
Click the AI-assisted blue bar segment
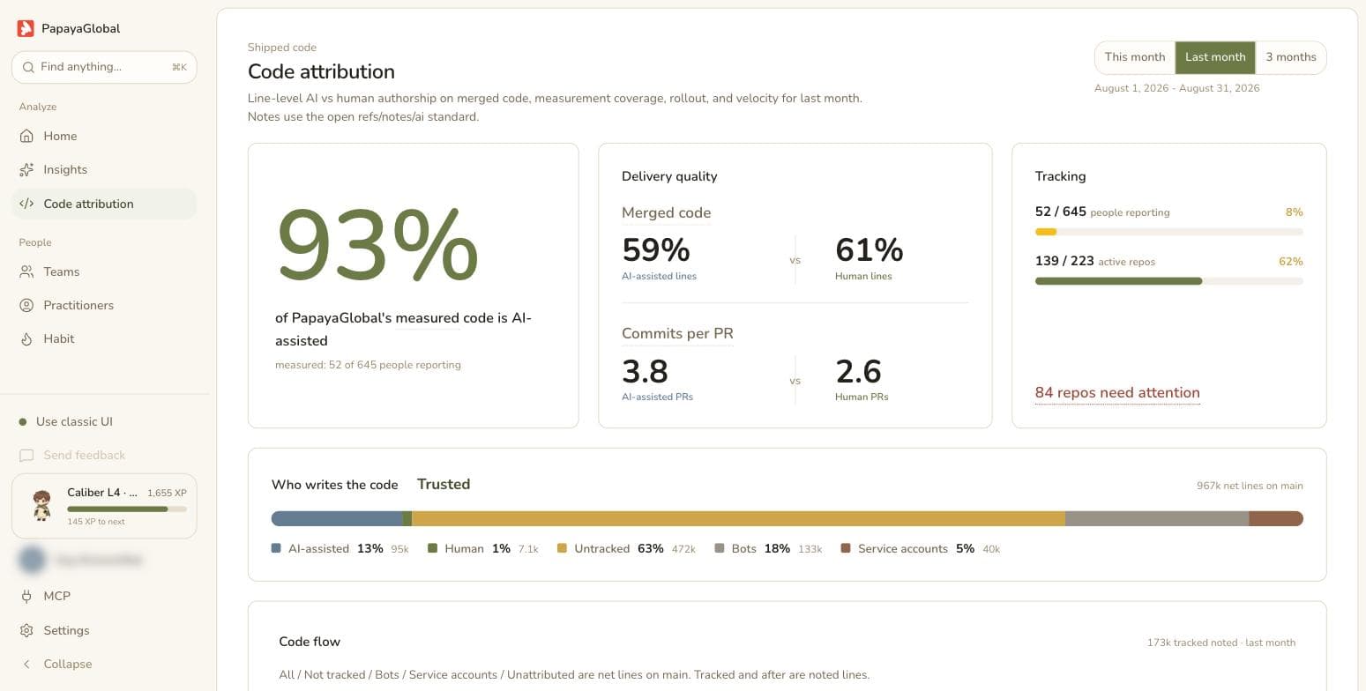tap(337, 518)
